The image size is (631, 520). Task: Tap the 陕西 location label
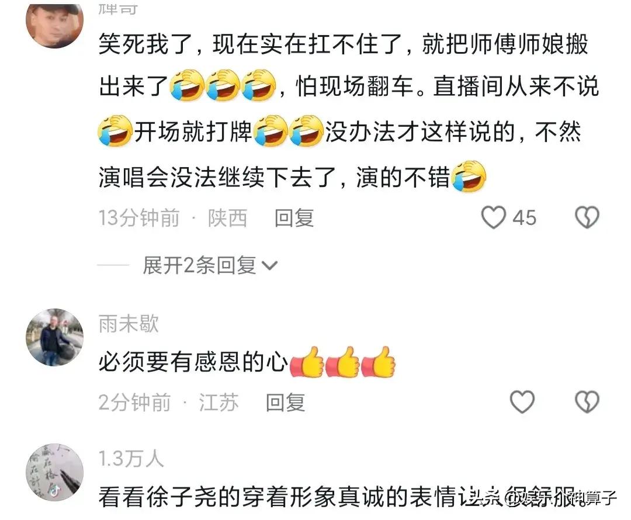227,218
